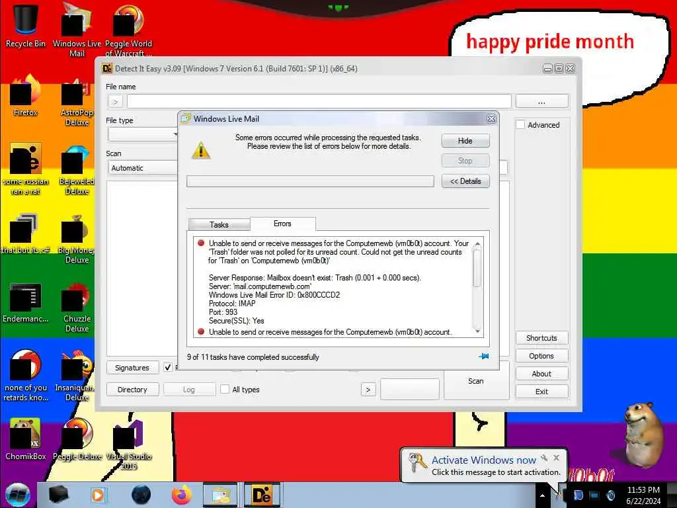The image size is (677, 508).
Task: Open Signatures in Detect It Easy
Action: [132, 368]
